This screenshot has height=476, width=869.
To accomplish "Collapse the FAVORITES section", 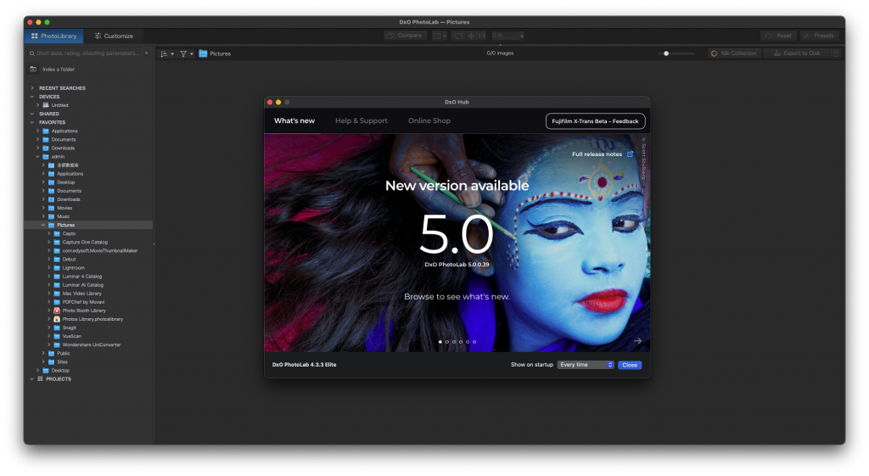I will click(x=32, y=122).
